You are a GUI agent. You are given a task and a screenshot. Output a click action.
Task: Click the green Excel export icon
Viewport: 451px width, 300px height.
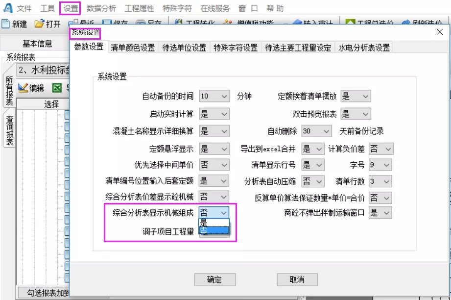coord(57,88)
